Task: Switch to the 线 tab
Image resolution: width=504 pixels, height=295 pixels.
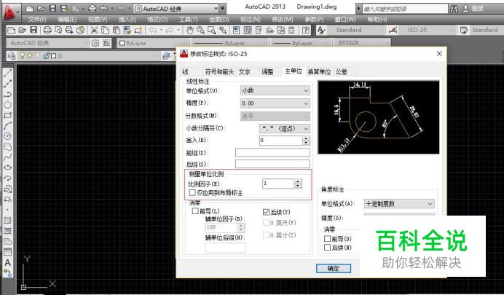Action: click(186, 71)
